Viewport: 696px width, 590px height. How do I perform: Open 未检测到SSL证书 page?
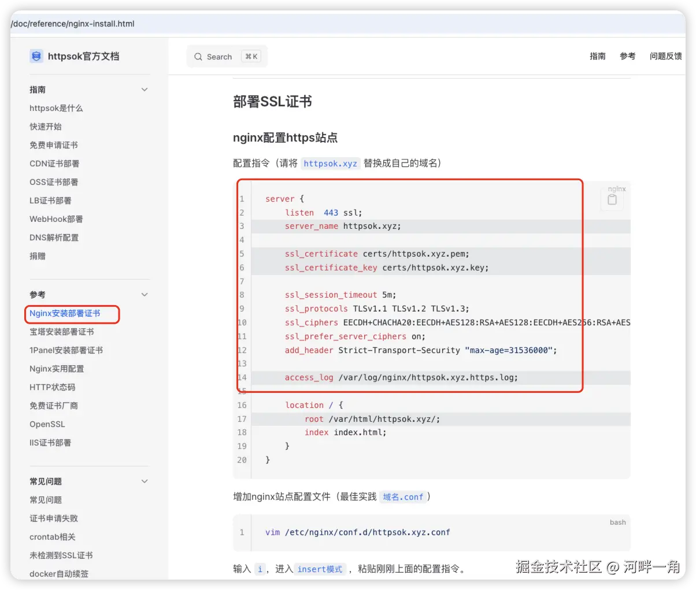[61, 555]
